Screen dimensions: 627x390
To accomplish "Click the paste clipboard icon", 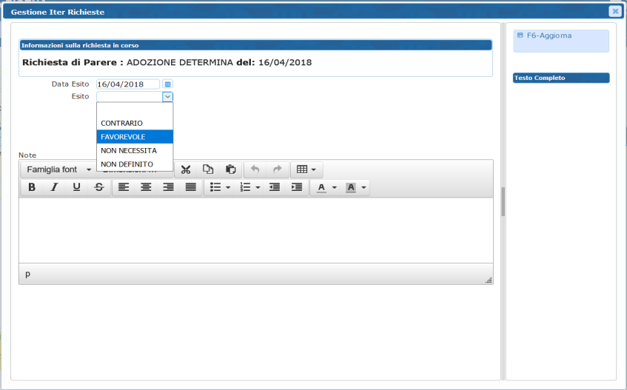I will point(230,169).
